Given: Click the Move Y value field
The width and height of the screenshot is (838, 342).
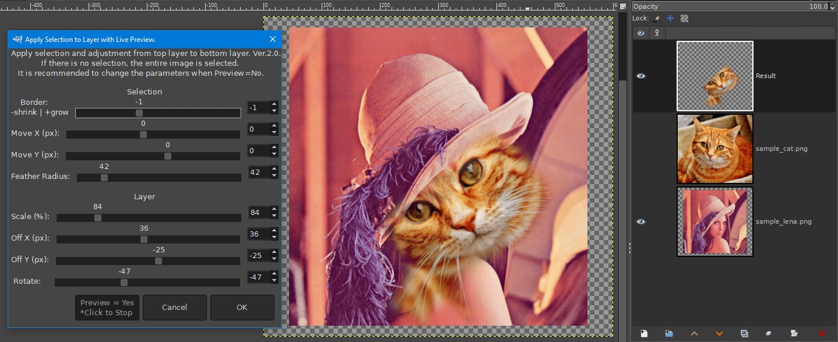Looking at the screenshot, I should [259, 151].
